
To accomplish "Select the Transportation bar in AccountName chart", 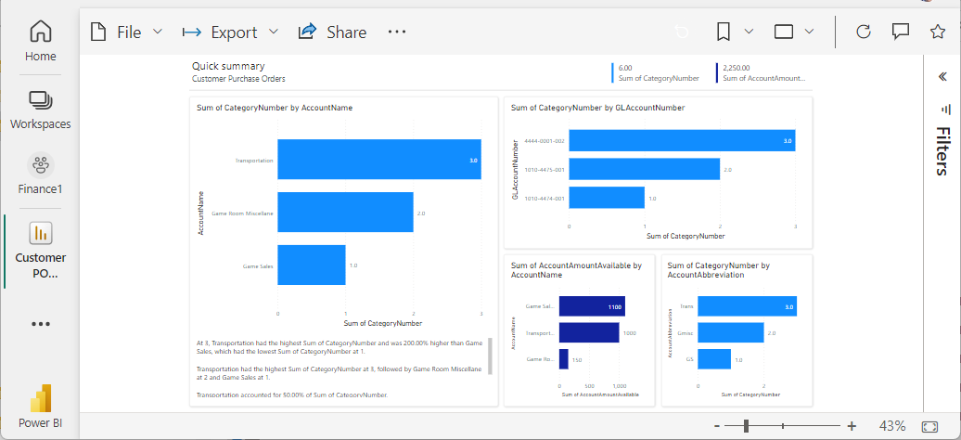I will 378,160.
